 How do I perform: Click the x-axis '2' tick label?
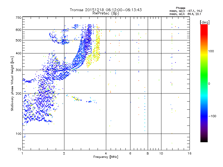(64, 153)
